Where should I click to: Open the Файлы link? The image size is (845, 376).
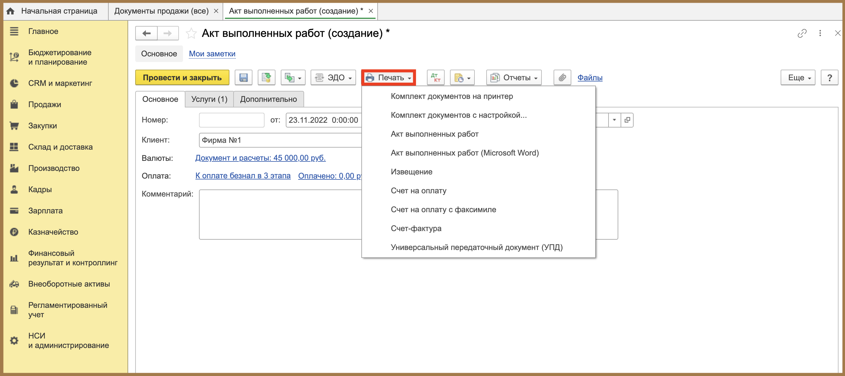tap(590, 78)
